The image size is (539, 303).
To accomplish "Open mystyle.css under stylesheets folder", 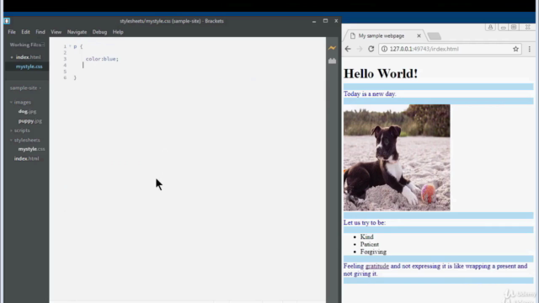I will coord(32,149).
